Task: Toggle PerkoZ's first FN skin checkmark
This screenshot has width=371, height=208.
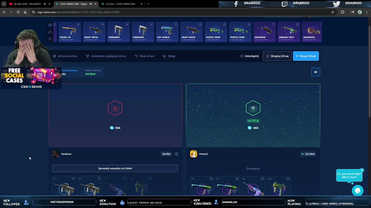Action: 211,179
